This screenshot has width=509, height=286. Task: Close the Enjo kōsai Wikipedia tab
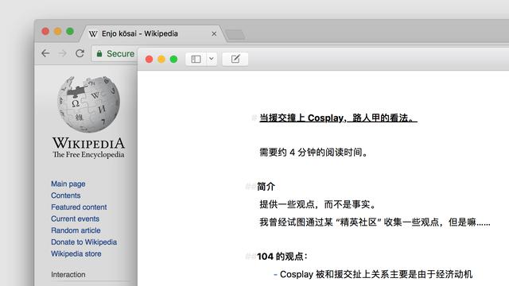coord(214,33)
